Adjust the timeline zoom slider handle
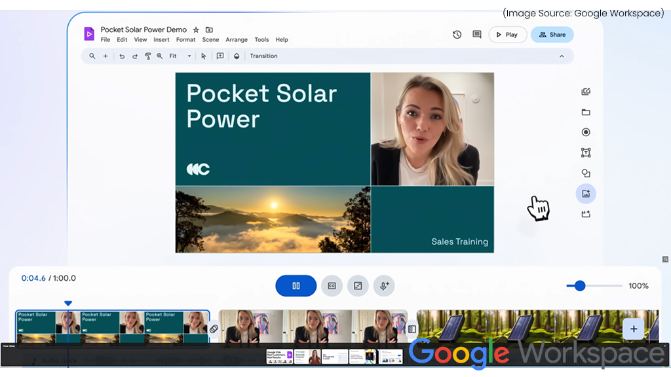Image resolution: width=671 pixels, height=377 pixels. [580, 286]
